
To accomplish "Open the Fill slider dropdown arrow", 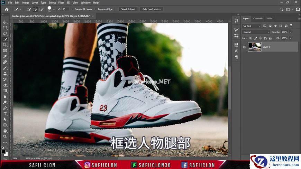I will click(x=290, y=38).
